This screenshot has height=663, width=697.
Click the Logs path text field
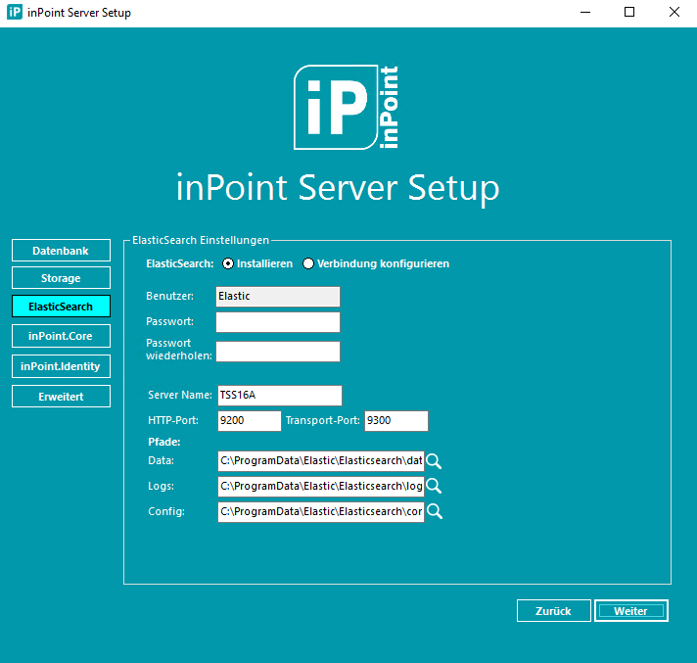(x=321, y=487)
